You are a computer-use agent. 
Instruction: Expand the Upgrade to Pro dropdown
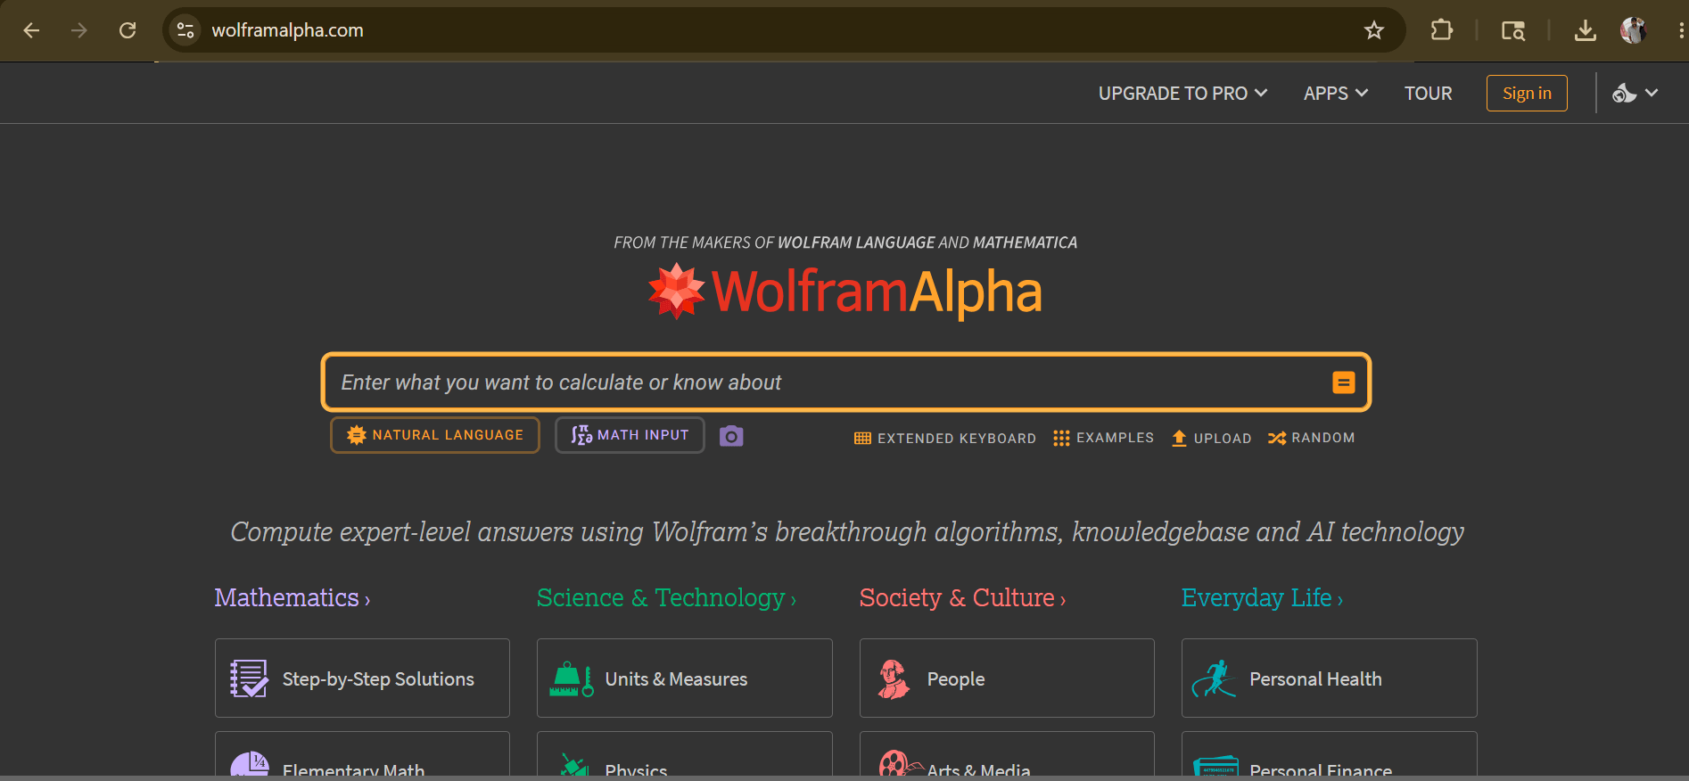coord(1182,94)
